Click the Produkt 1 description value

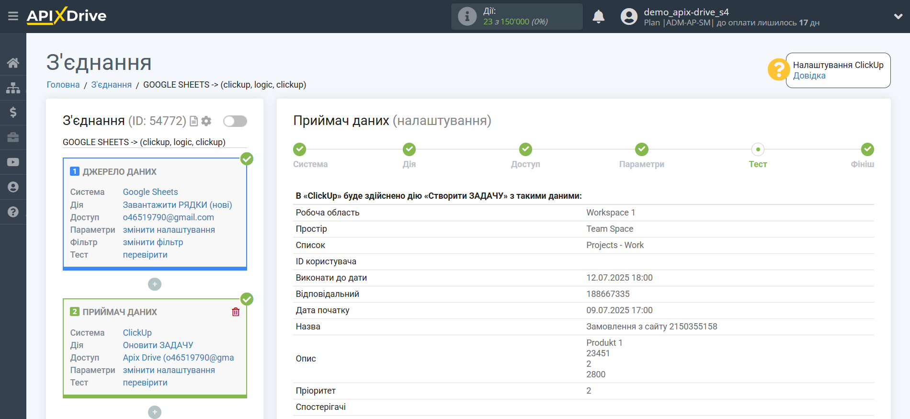pos(604,343)
